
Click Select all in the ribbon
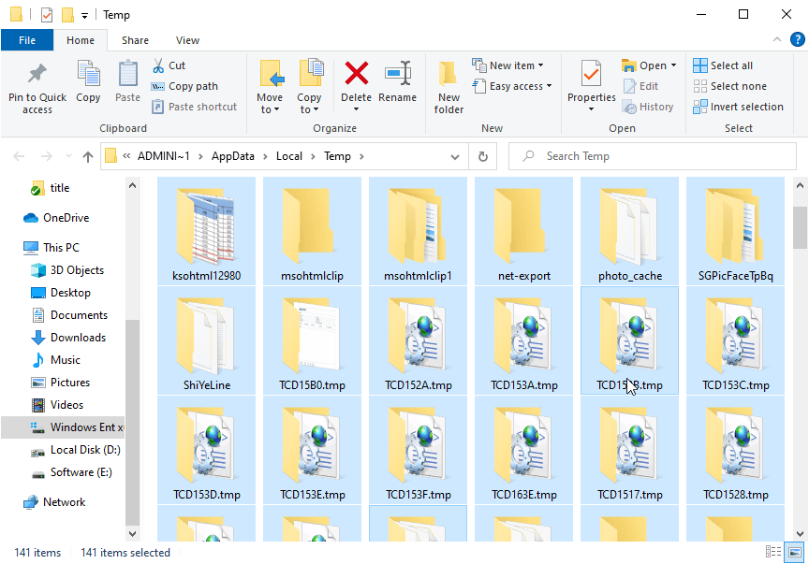(723, 65)
